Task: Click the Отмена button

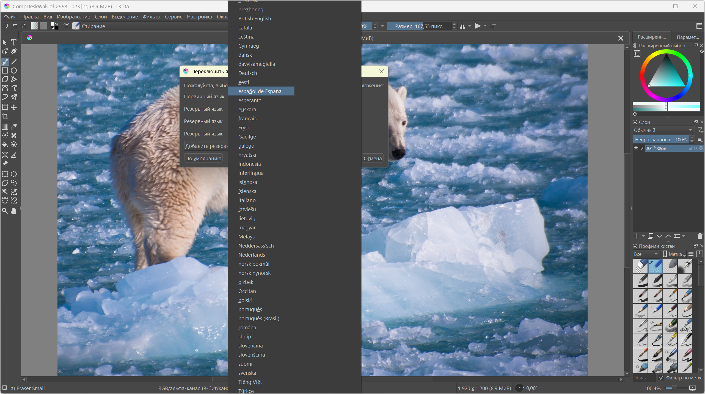Action: pyautogui.click(x=373, y=159)
